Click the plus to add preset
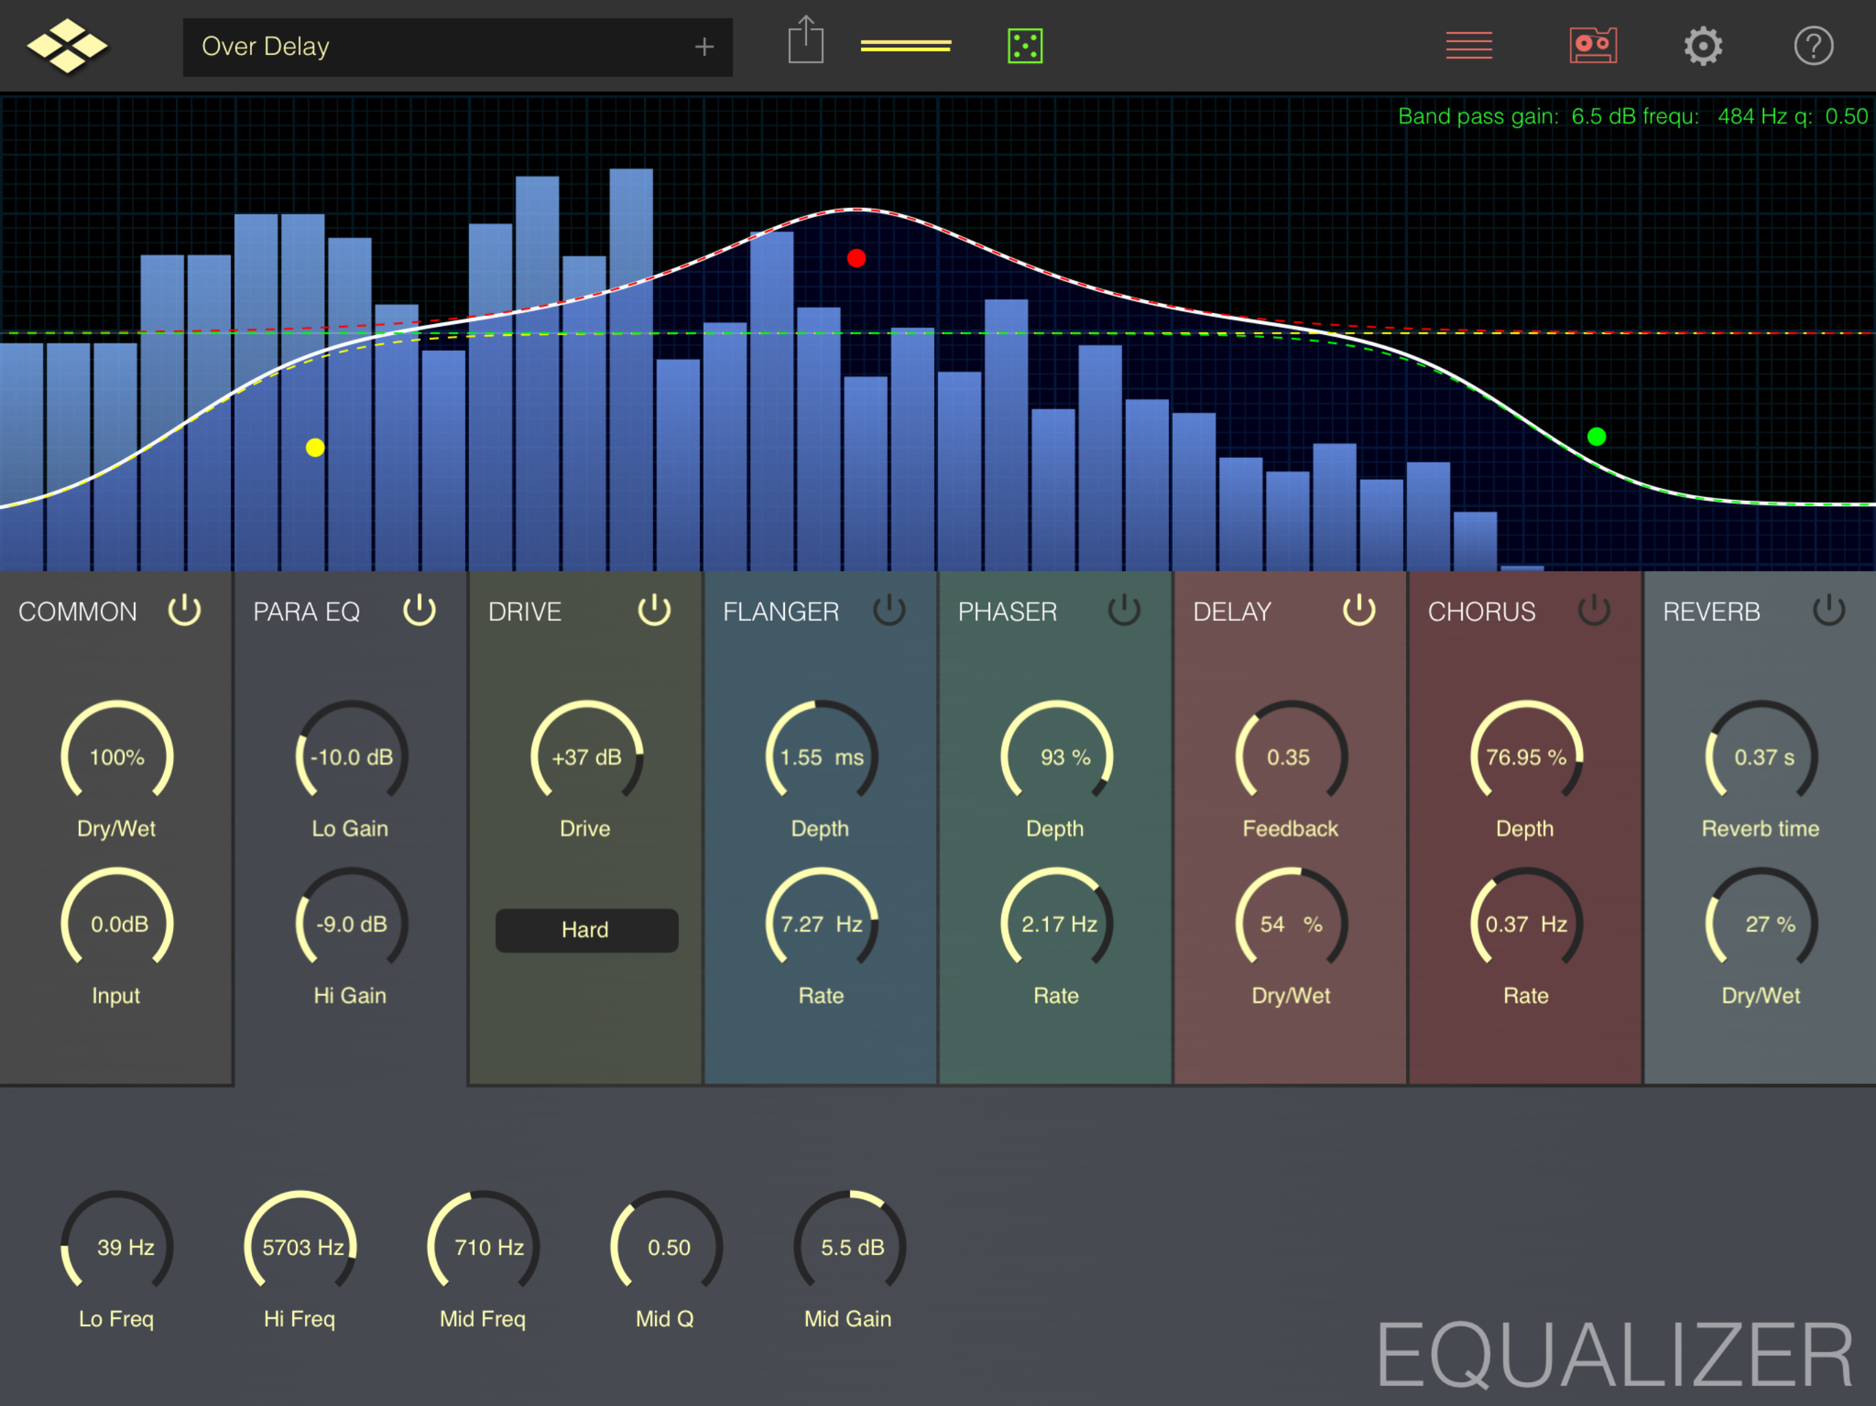 (x=703, y=47)
